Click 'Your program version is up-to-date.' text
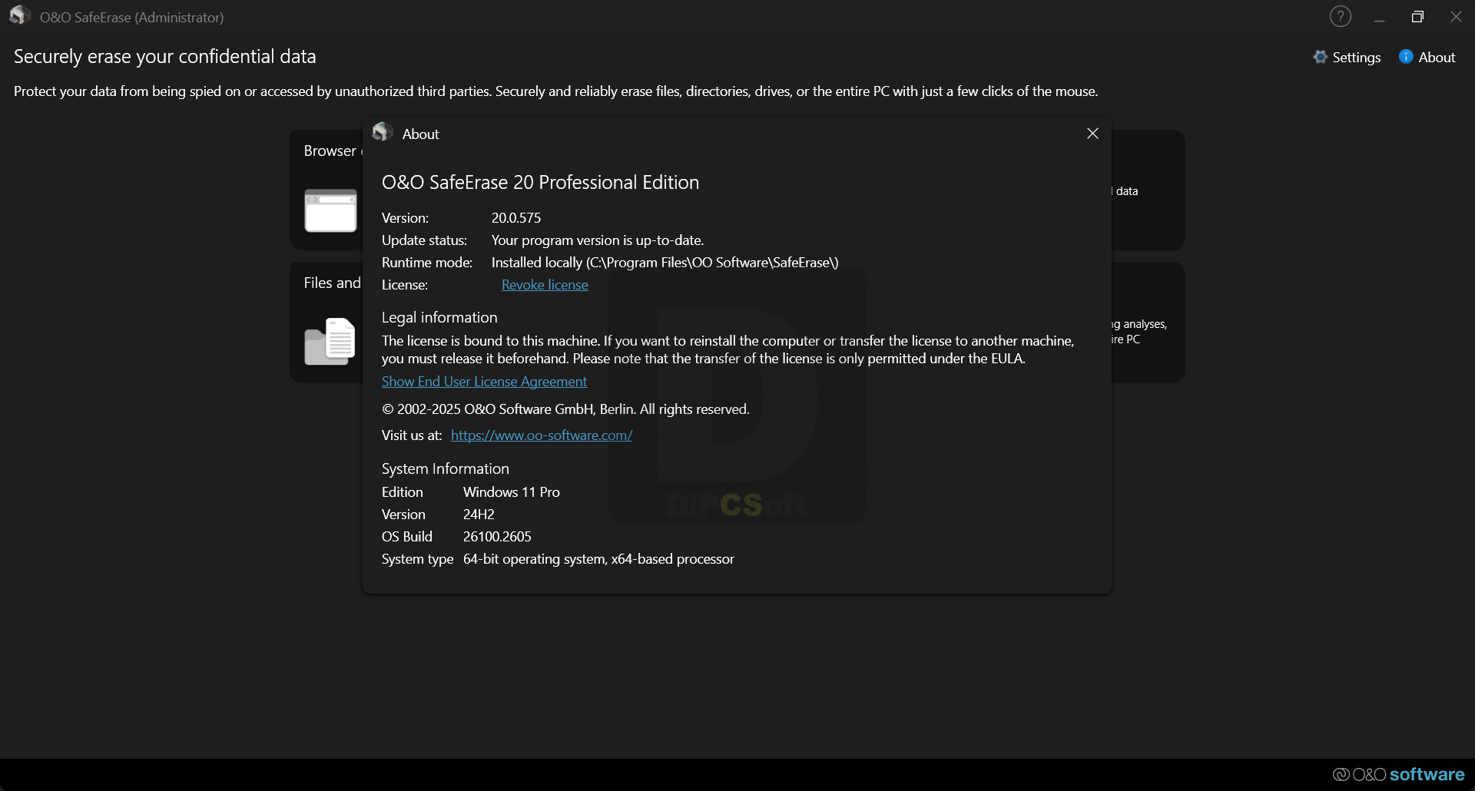1475x791 pixels. [x=598, y=240]
